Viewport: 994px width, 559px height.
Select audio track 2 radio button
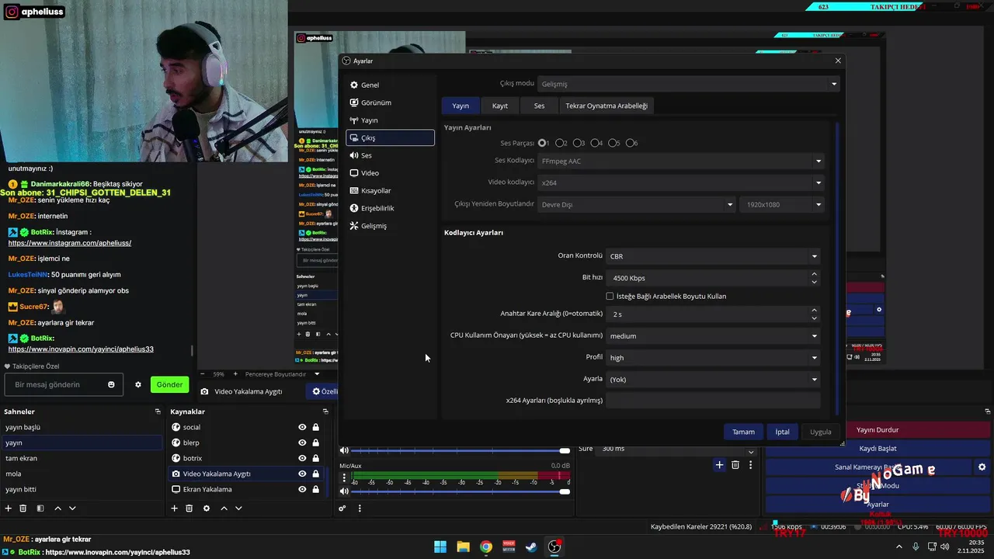[560, 143]
